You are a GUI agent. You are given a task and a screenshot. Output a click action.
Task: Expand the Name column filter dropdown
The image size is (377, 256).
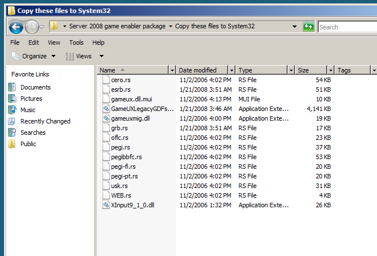point(172,70)
